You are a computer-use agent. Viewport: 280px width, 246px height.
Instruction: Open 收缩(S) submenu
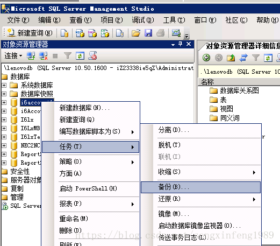tap(200, 172)
